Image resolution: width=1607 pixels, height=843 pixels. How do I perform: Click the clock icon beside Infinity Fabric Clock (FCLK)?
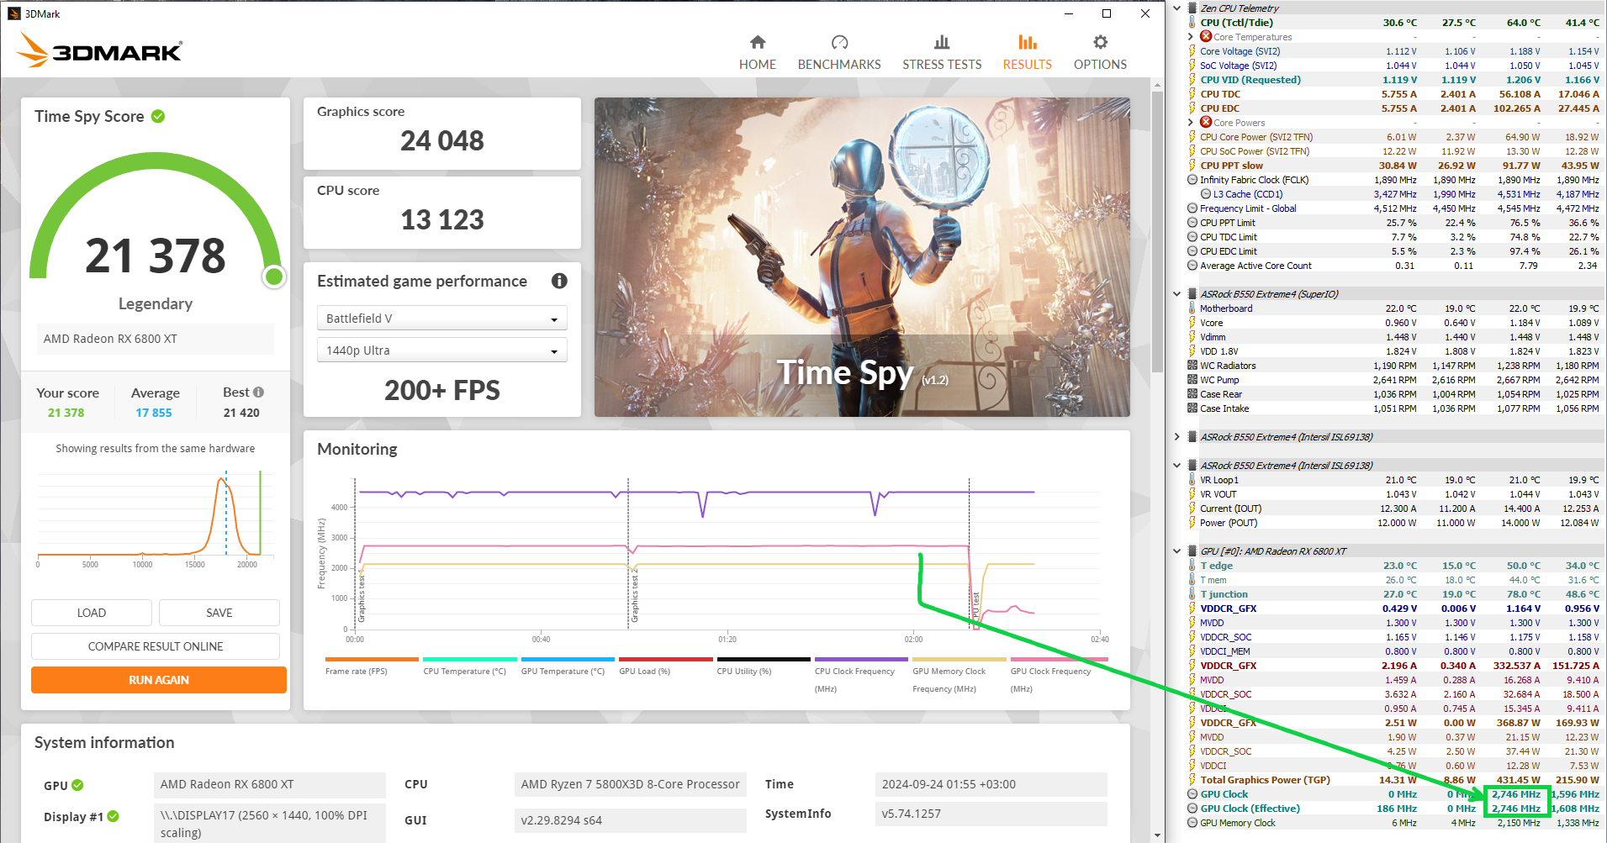[1192, 180]
